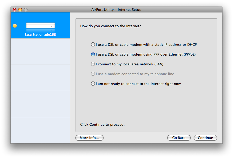The width and height of the screenshot is (233, 158).
Task: Click the 'Click Continue to proceed.' instruction text
Action: (102, 124)
